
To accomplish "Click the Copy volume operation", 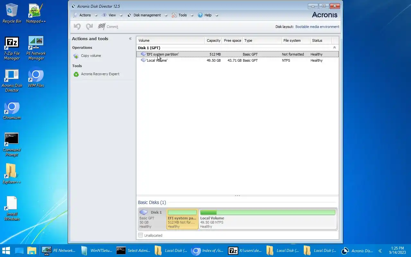I will 91,56.
